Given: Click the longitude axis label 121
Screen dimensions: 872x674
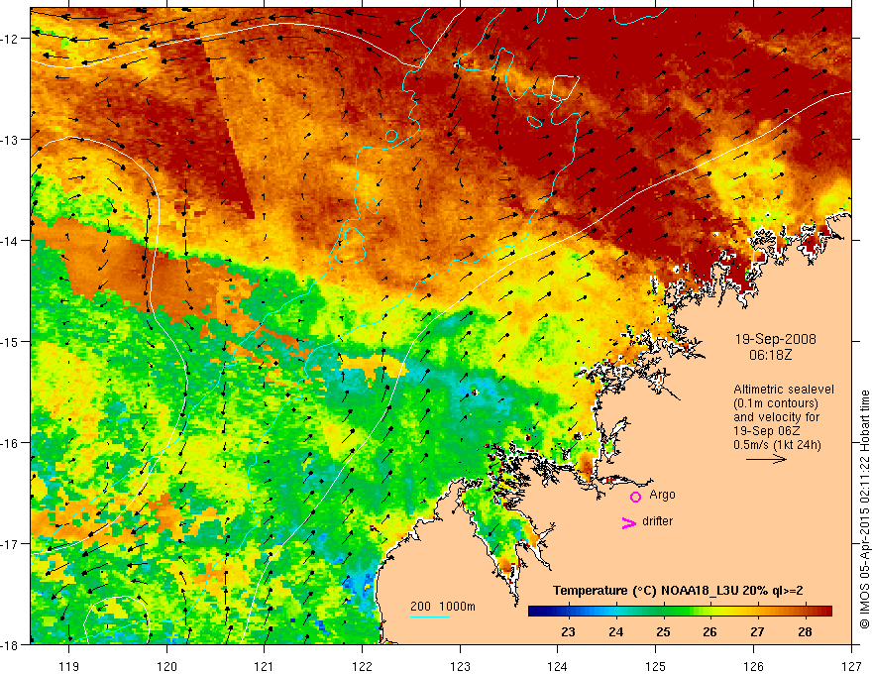Looking at the screenshot, I should [x=265, y=666].
